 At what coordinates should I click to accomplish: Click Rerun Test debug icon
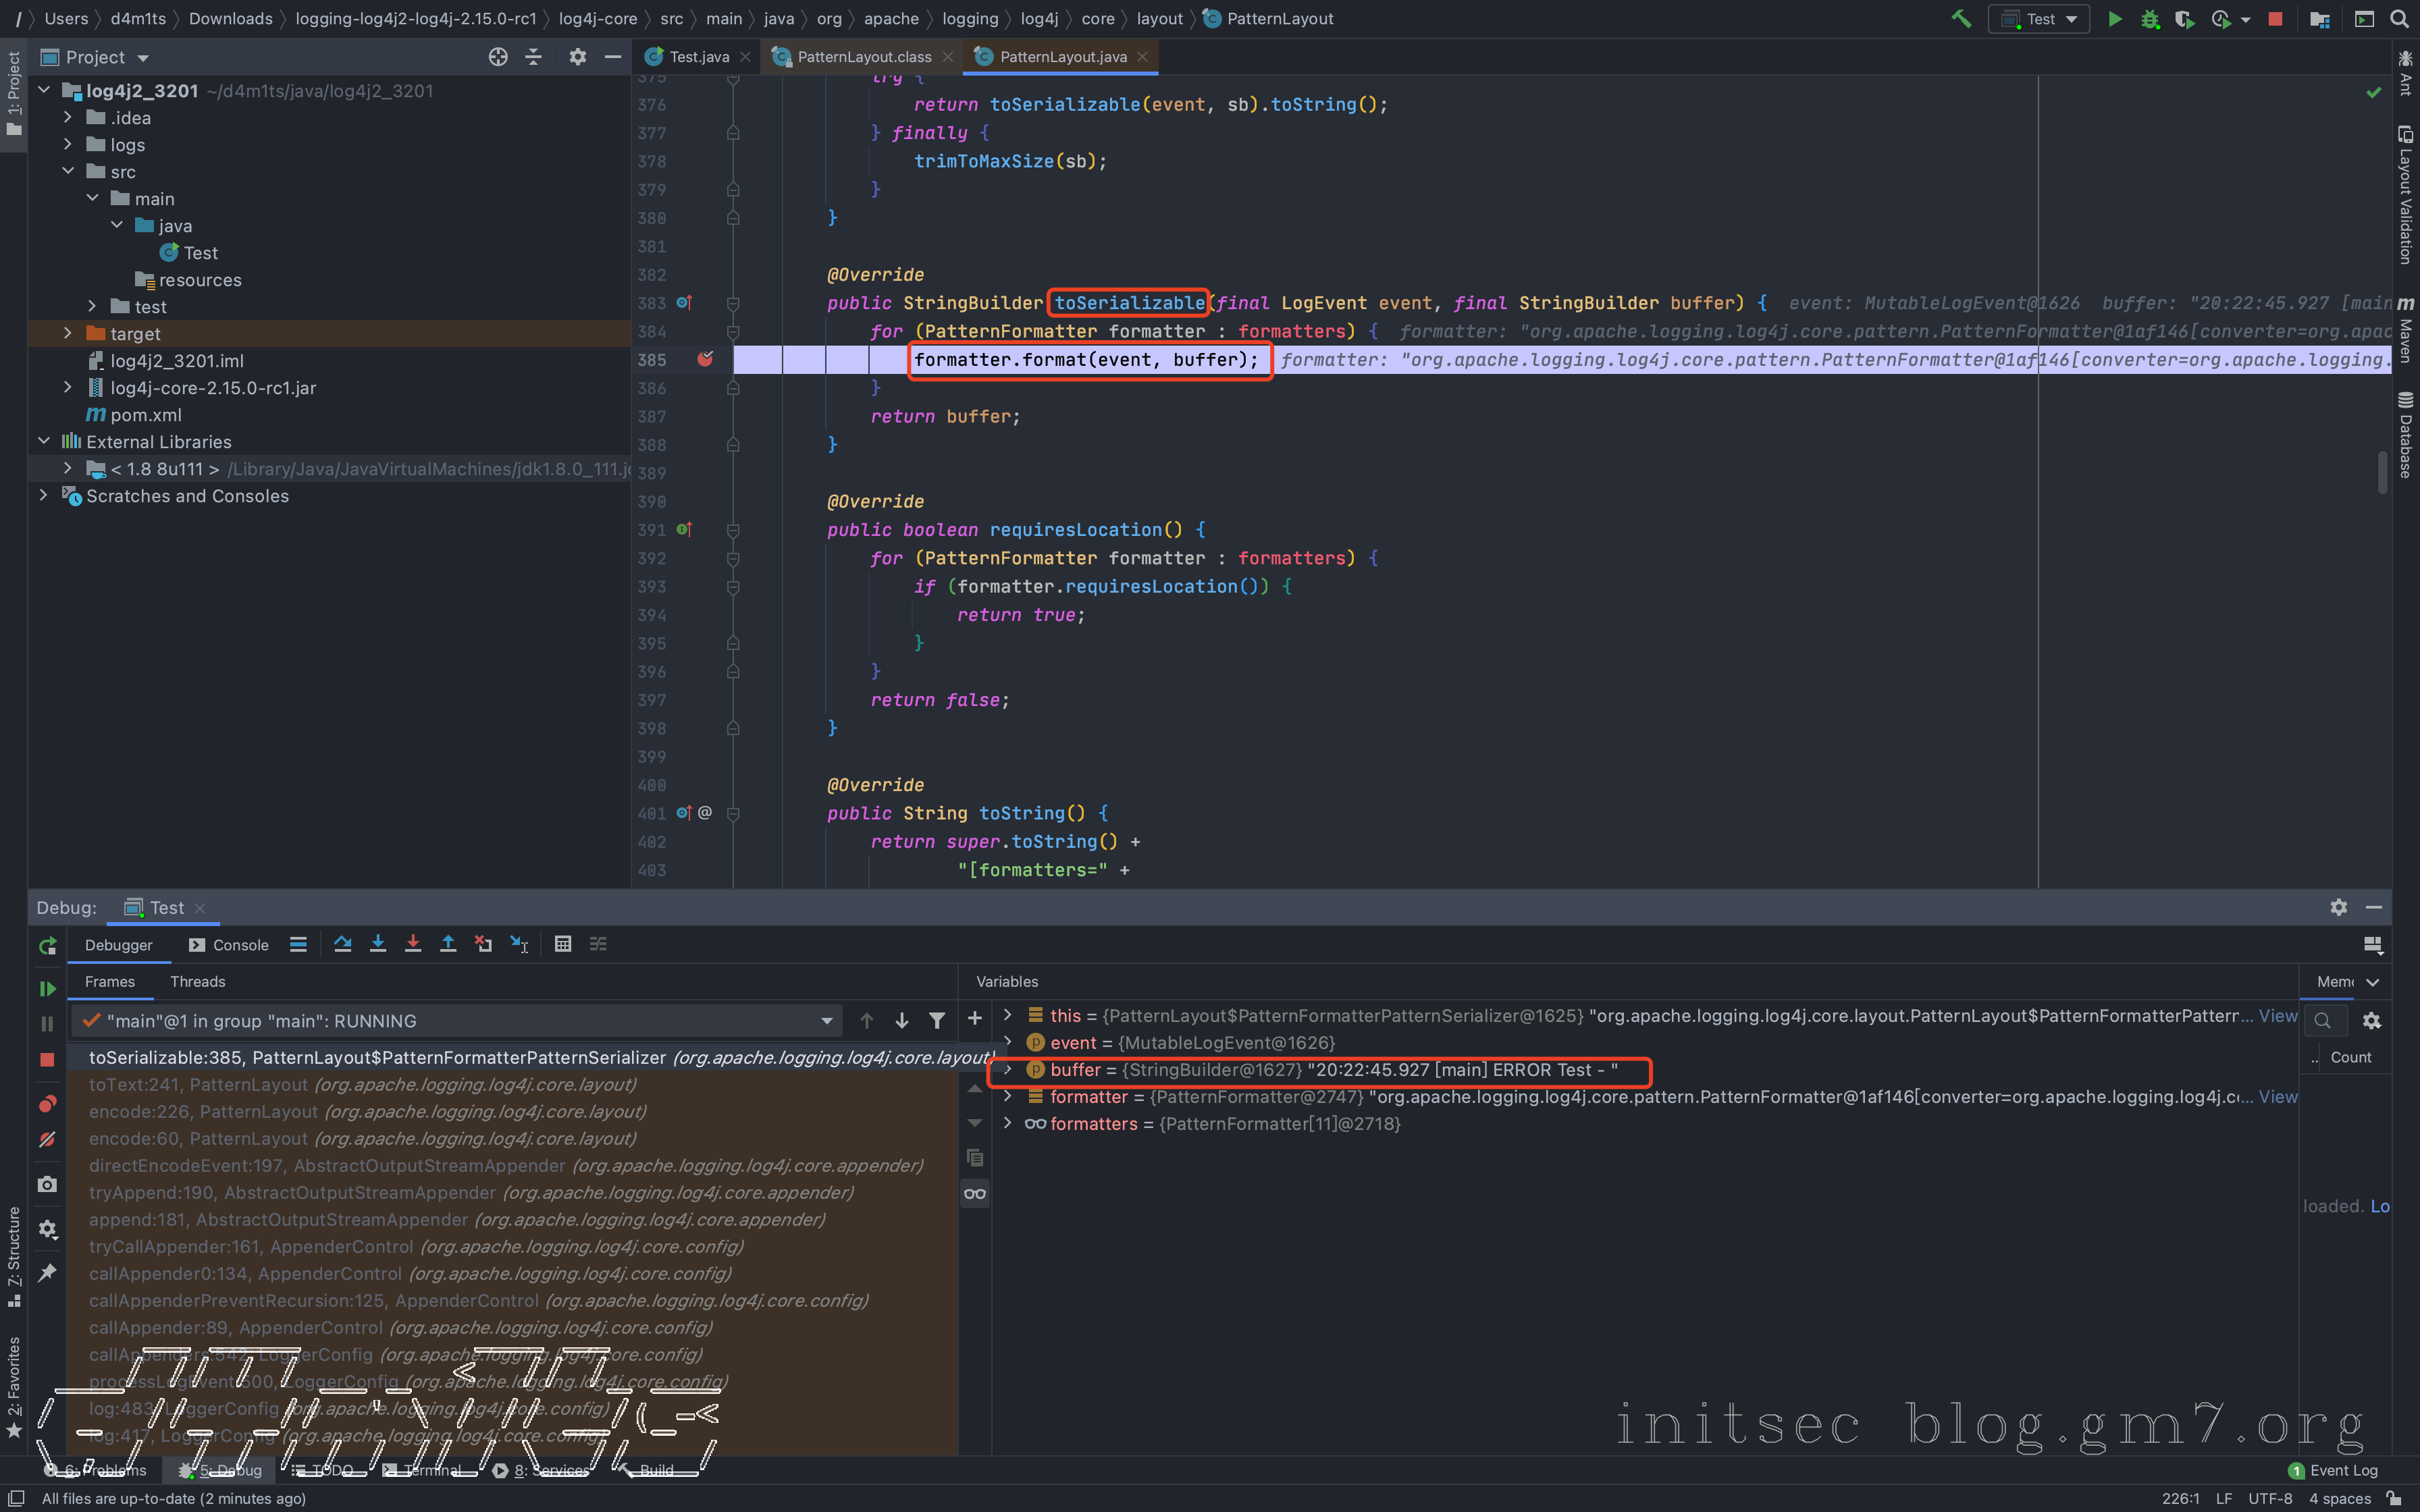tap(47, 946)
